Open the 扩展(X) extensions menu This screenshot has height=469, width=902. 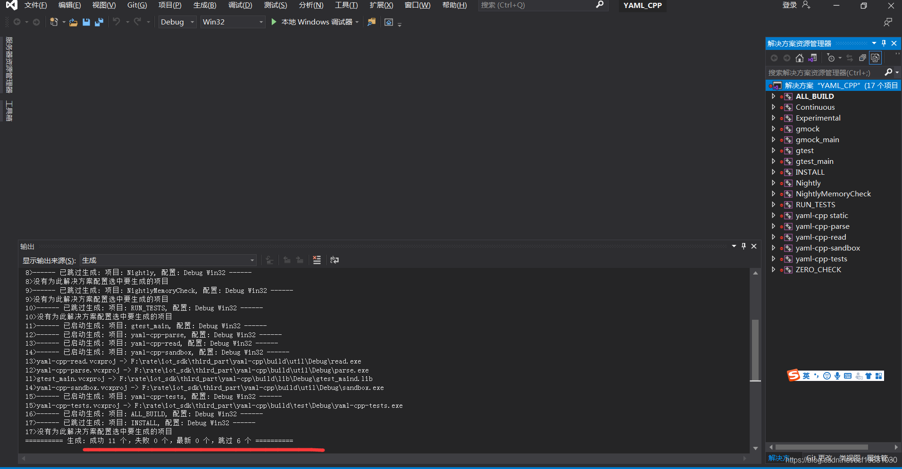pyautogui.click(x=381, y=5)
